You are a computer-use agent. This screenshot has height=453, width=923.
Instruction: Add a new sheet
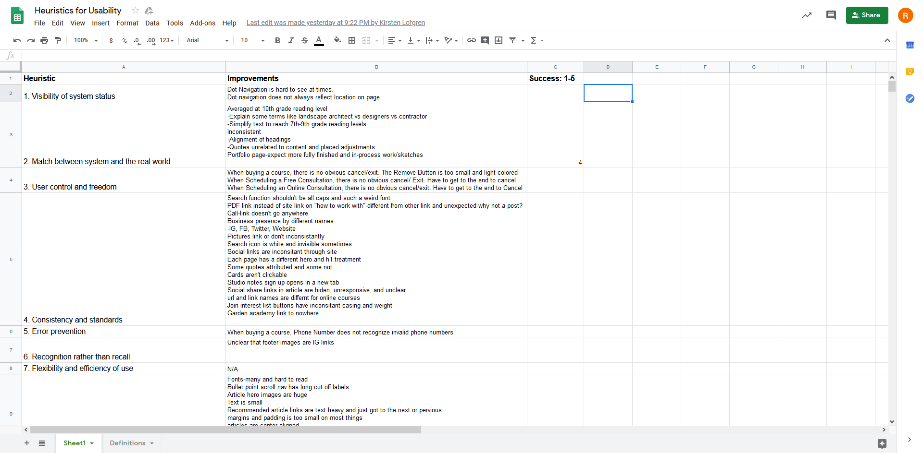(27, 443)
